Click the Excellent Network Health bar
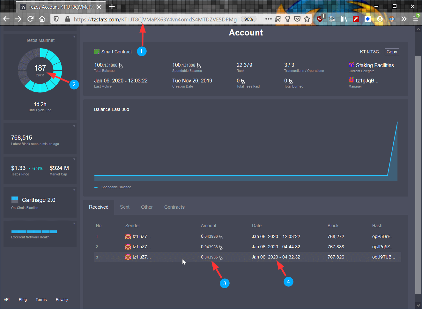 tap(34, 232)
